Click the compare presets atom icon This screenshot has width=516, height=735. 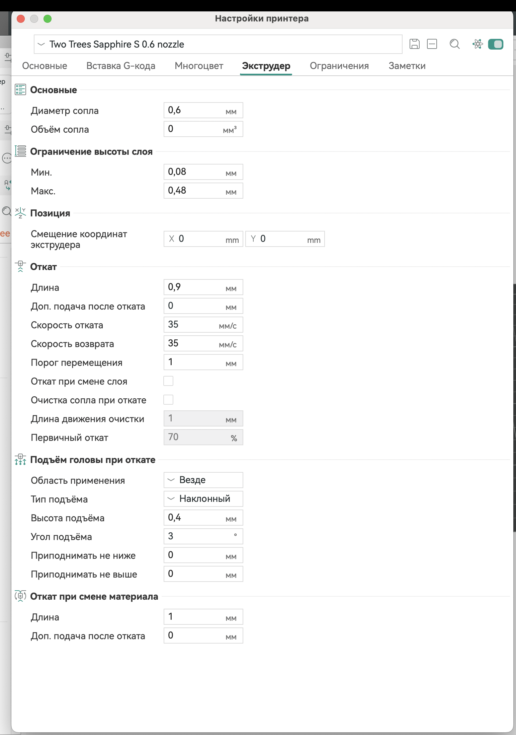478,44
